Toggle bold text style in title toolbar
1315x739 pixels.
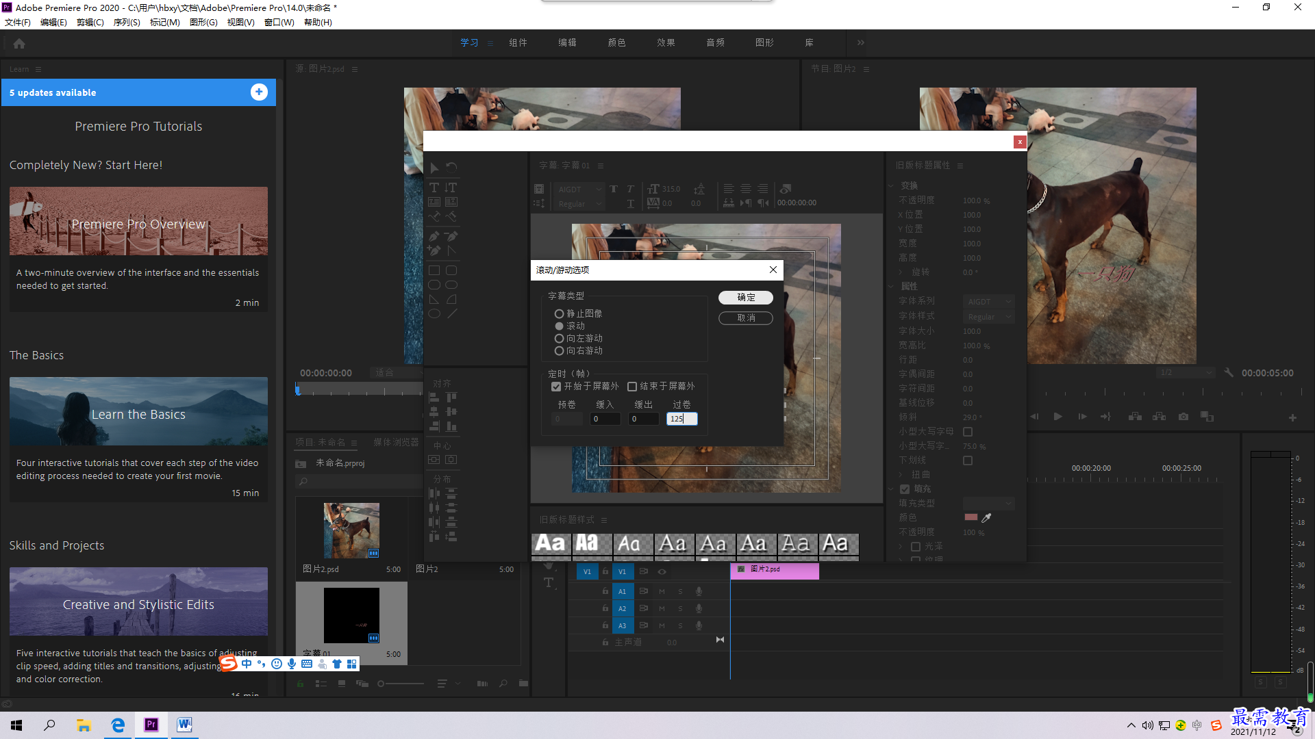click(x=613, y=189)
